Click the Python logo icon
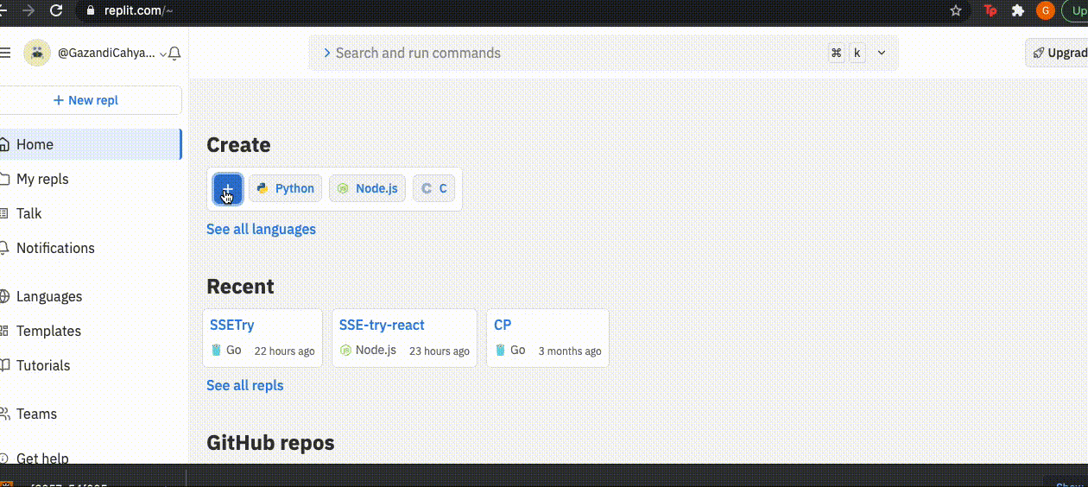The height and width of the screenshot is (487, 1088). click(263, 188)
